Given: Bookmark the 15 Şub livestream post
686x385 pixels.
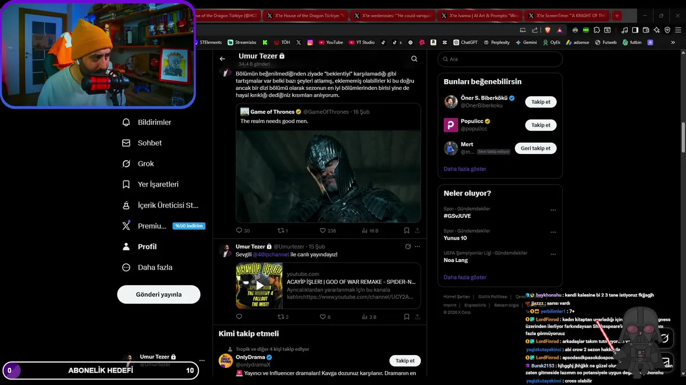Looking at the screenshot, I should point(407,317).
